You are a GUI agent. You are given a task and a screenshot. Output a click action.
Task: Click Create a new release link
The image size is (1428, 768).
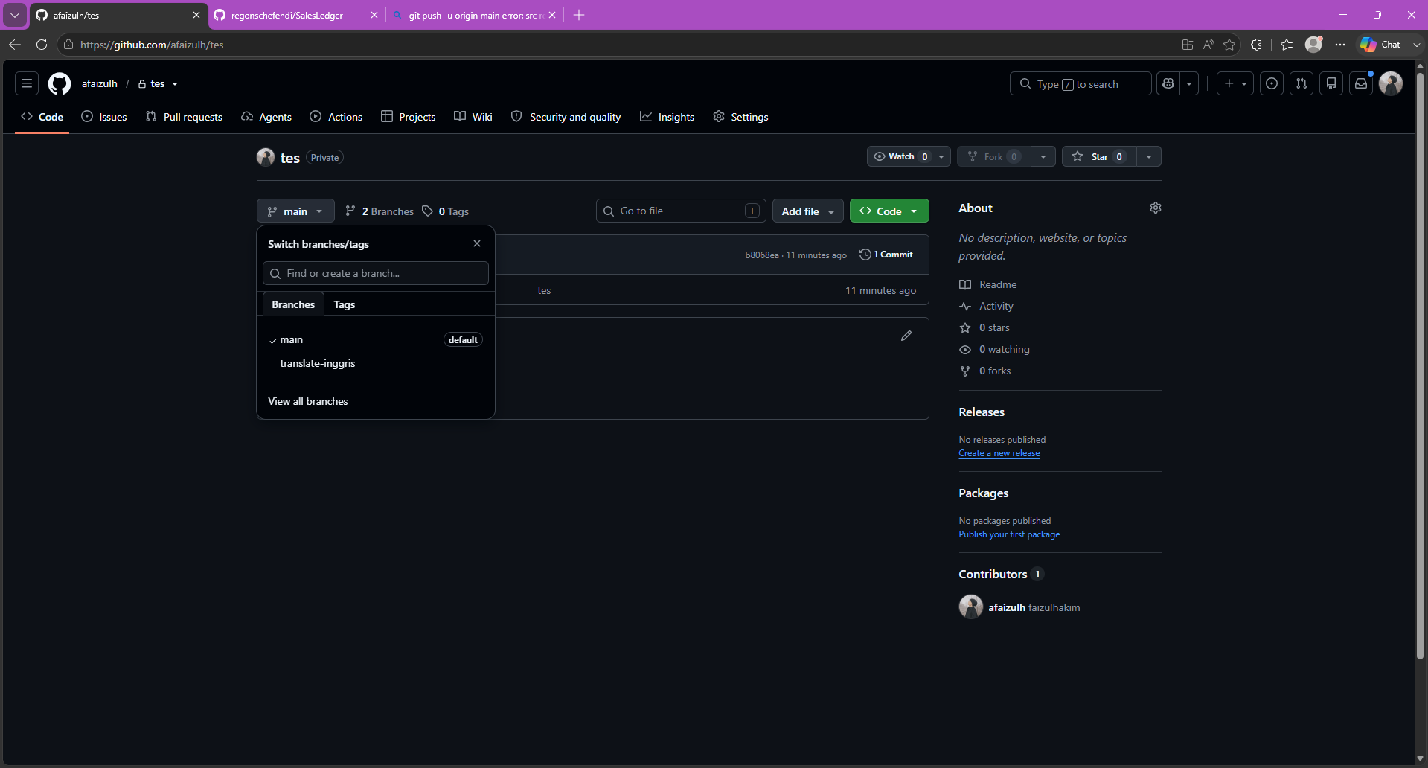coord(999,453)
